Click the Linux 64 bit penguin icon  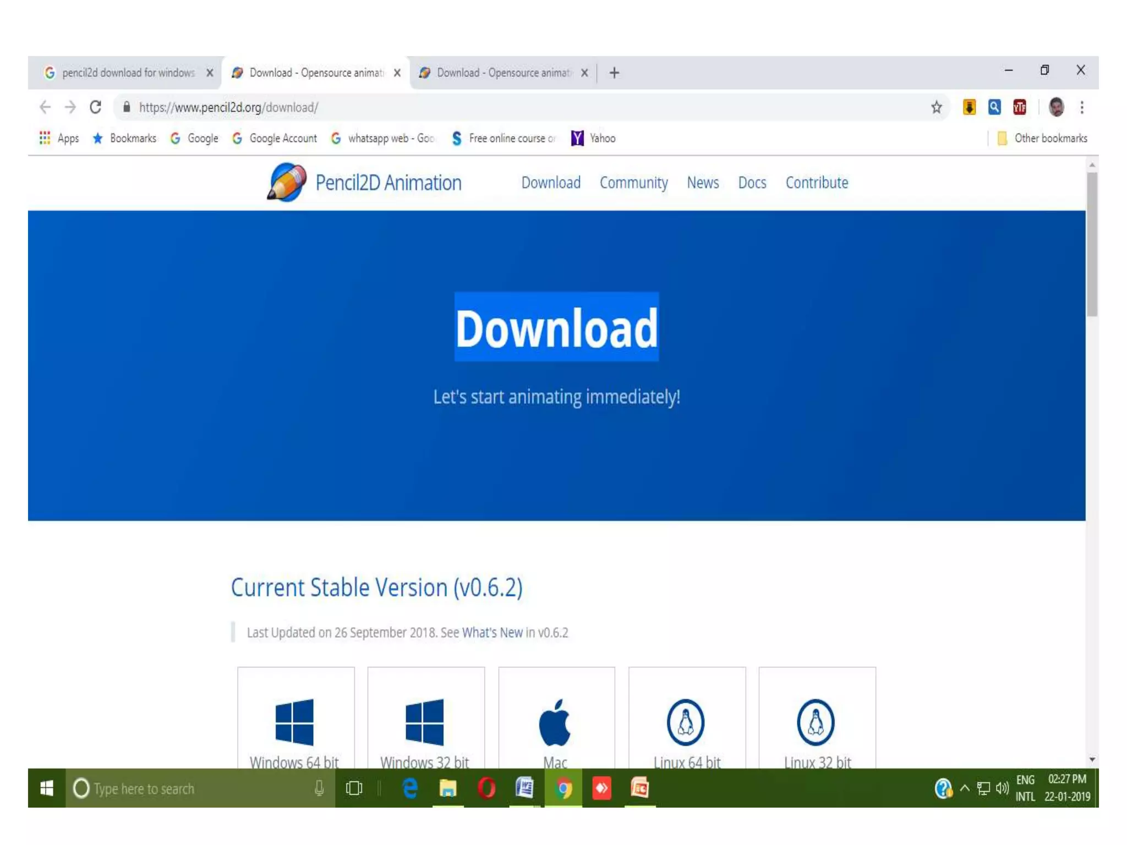click(x=686, y=721)
